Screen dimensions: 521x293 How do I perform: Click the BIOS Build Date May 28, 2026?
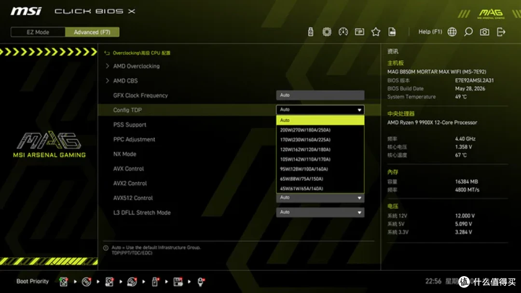470,89
